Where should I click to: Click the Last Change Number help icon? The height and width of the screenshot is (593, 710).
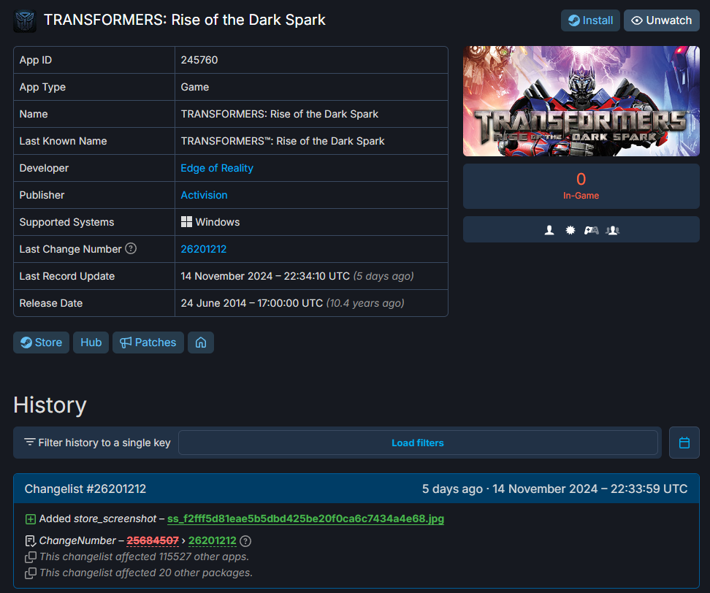[x=131, y=248]
